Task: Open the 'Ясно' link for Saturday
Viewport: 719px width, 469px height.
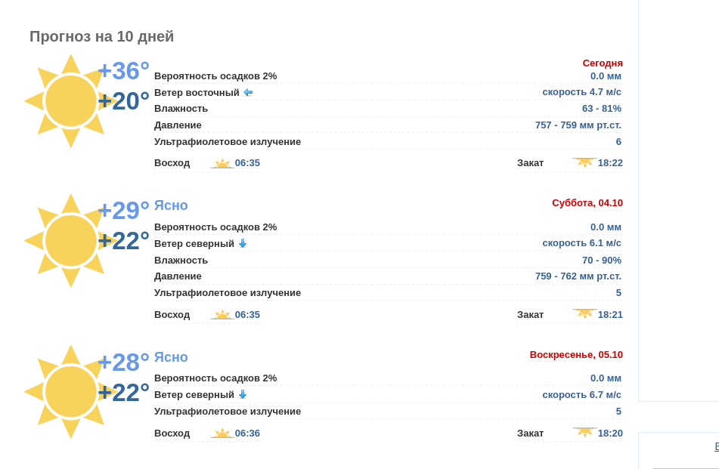Action: coord(171,205)
